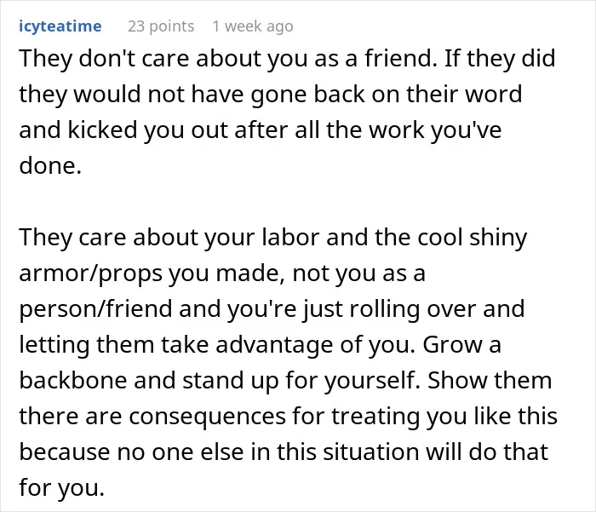
Task: Click the blank gap between the paragraphs
Action: click(x=288, y=202)
